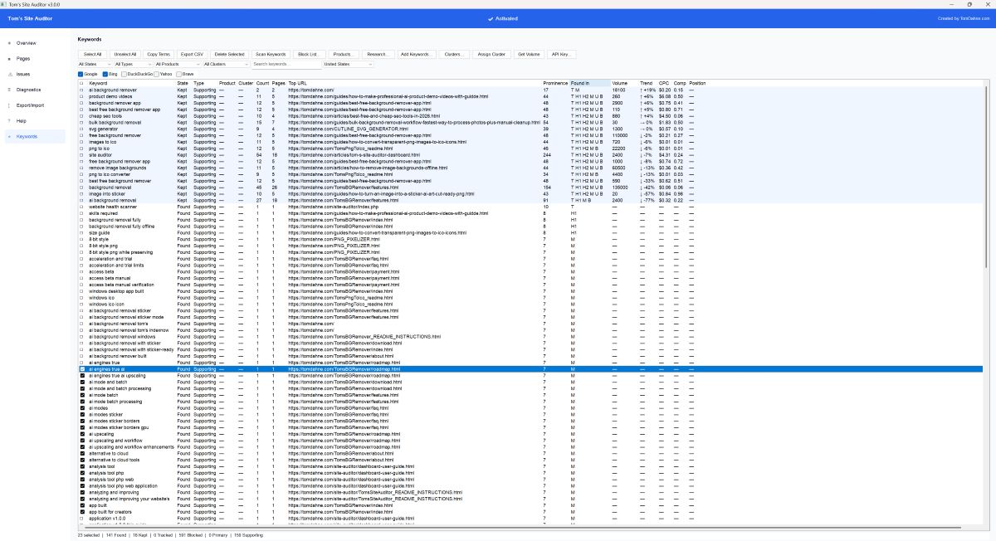Click the Activated checkmark in the header bar

tap(491, 18)
